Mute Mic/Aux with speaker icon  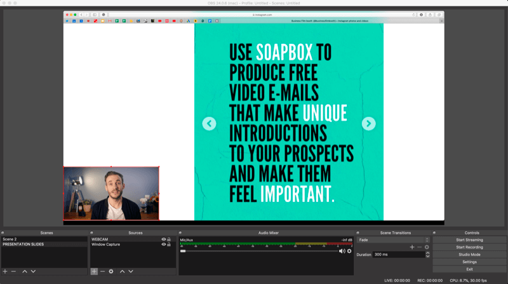342,251
